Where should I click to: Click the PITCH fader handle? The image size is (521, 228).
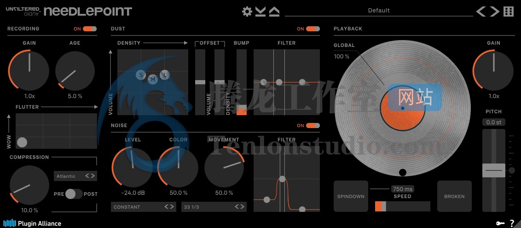[x=494, y=170]
